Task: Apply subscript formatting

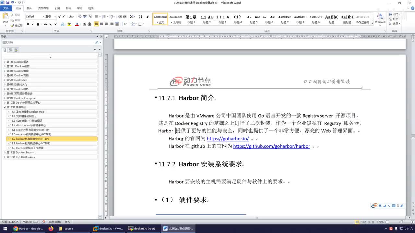Action: (51, 24)
